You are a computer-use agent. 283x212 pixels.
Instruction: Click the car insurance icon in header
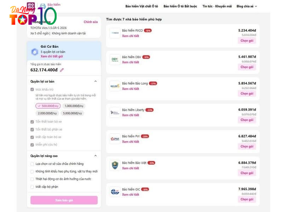click(43, 6)
